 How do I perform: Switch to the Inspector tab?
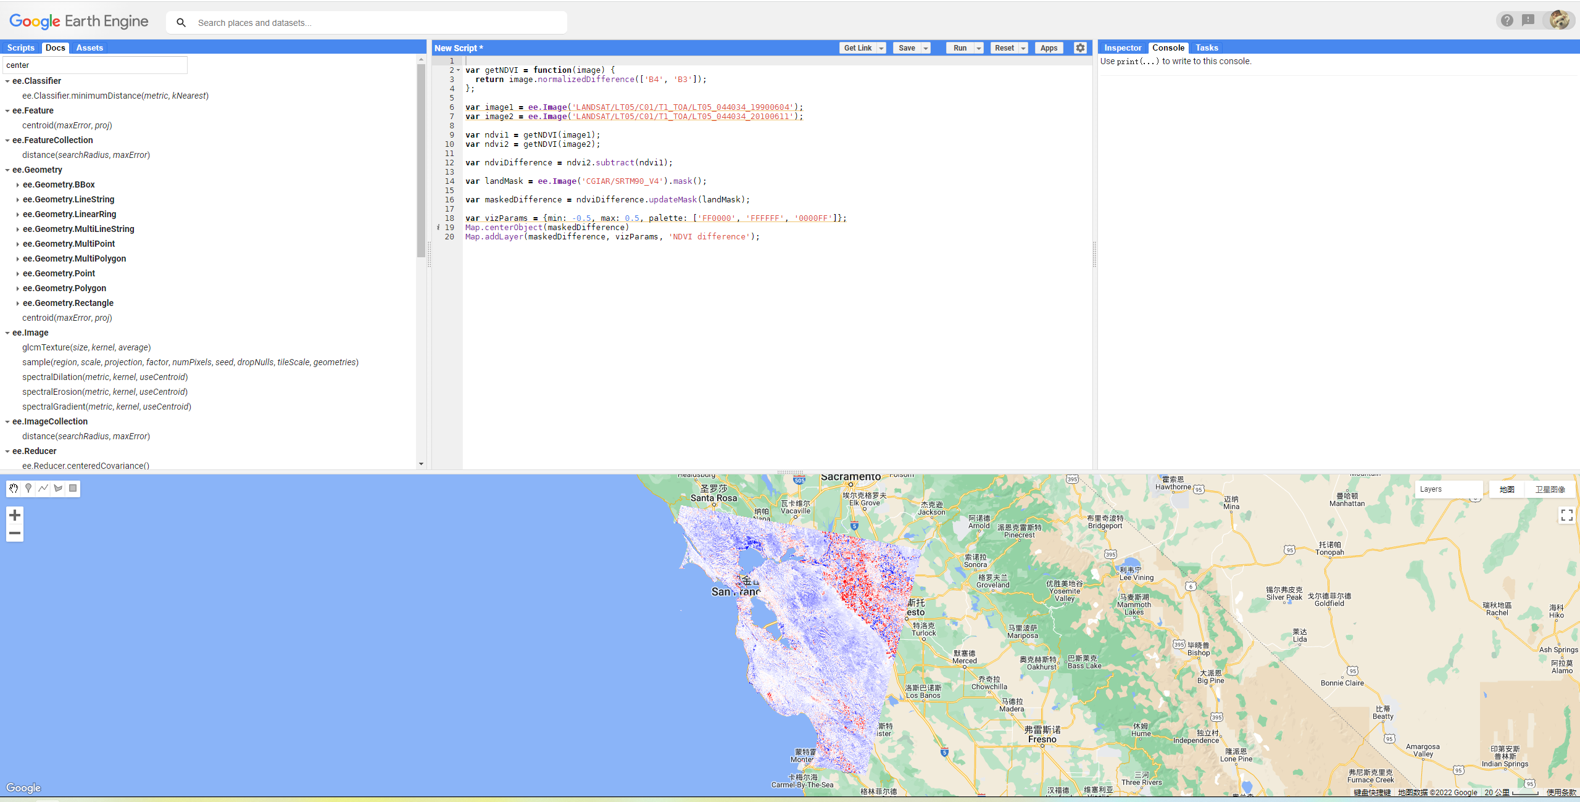point(1123,48)
